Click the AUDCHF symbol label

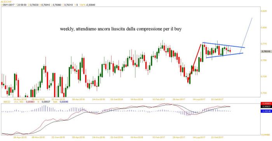(x=5, y=2)
